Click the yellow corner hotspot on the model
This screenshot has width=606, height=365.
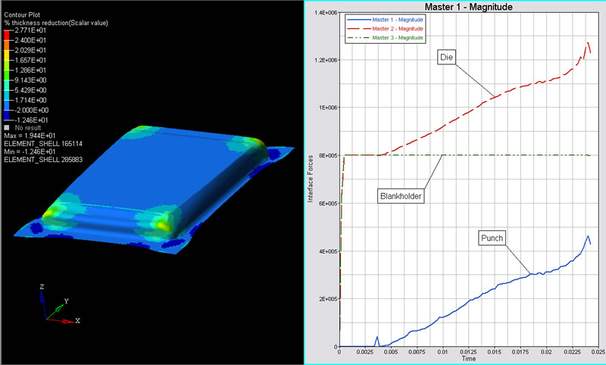point(162,224)
